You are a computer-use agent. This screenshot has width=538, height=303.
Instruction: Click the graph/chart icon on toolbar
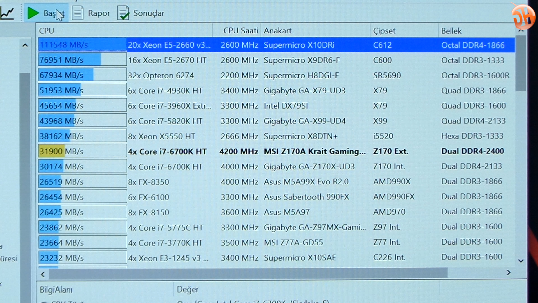pyautogui.click(x=6, y=13)
